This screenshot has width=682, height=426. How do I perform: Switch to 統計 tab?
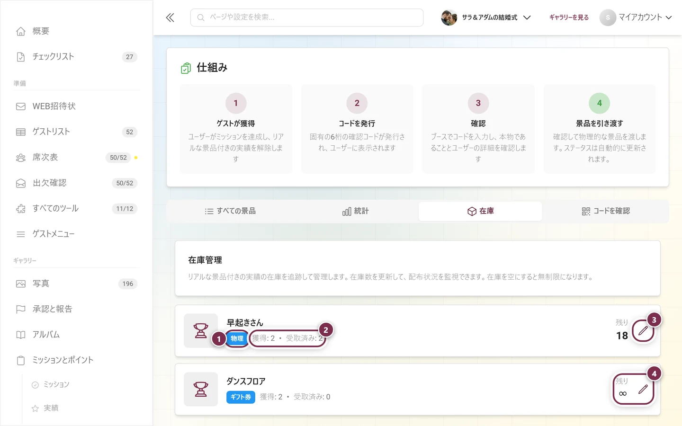point(355,212)
